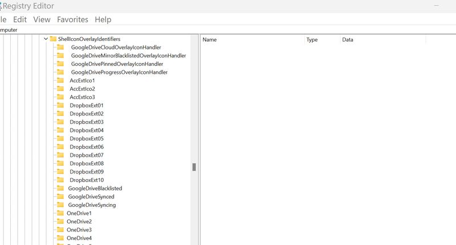Open the Edit menu
This screenshot has height=245, width=456.
point(20,19)
